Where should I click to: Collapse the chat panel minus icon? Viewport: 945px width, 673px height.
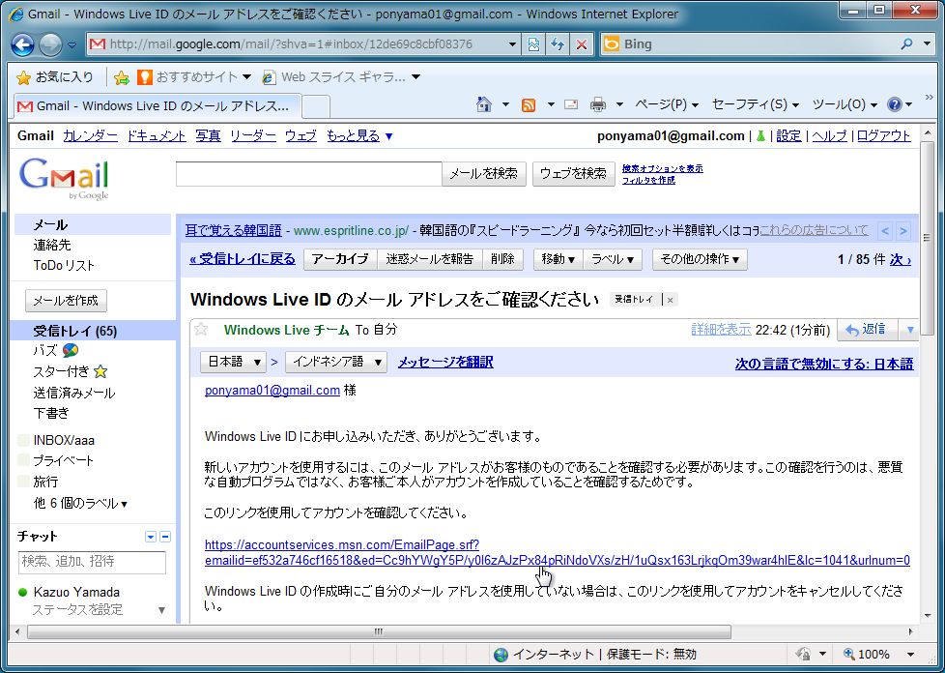pyautogui.click(x=165, y=537)
